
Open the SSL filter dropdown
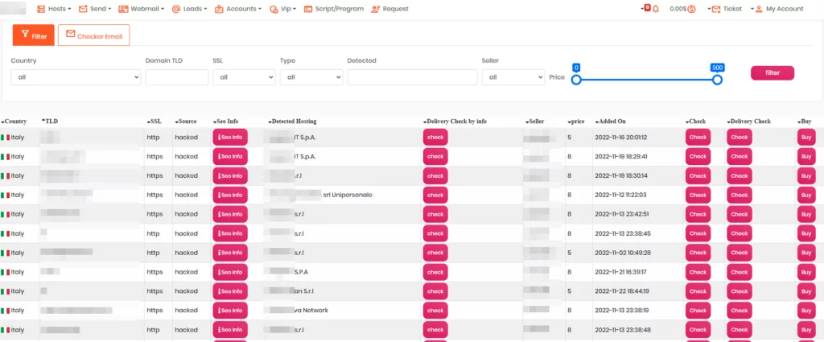(x=243, y=77)
